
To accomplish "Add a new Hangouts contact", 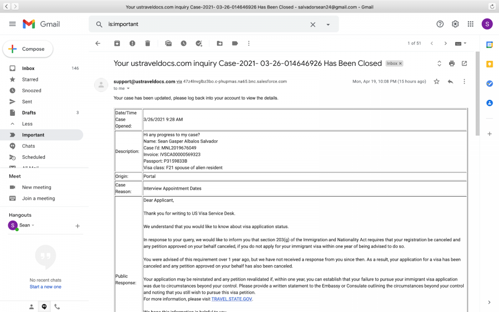I will coord(77,226).
